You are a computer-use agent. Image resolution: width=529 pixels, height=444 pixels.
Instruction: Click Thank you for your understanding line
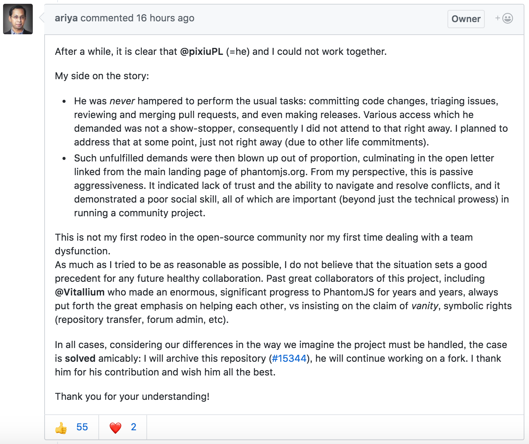point(132,396)
